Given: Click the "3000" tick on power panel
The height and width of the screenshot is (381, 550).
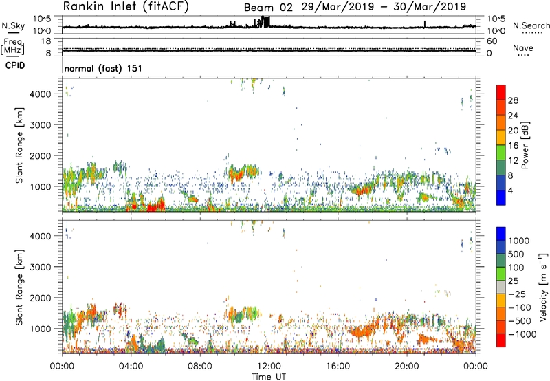Looking at the screenshot, I should coord(41,125).
